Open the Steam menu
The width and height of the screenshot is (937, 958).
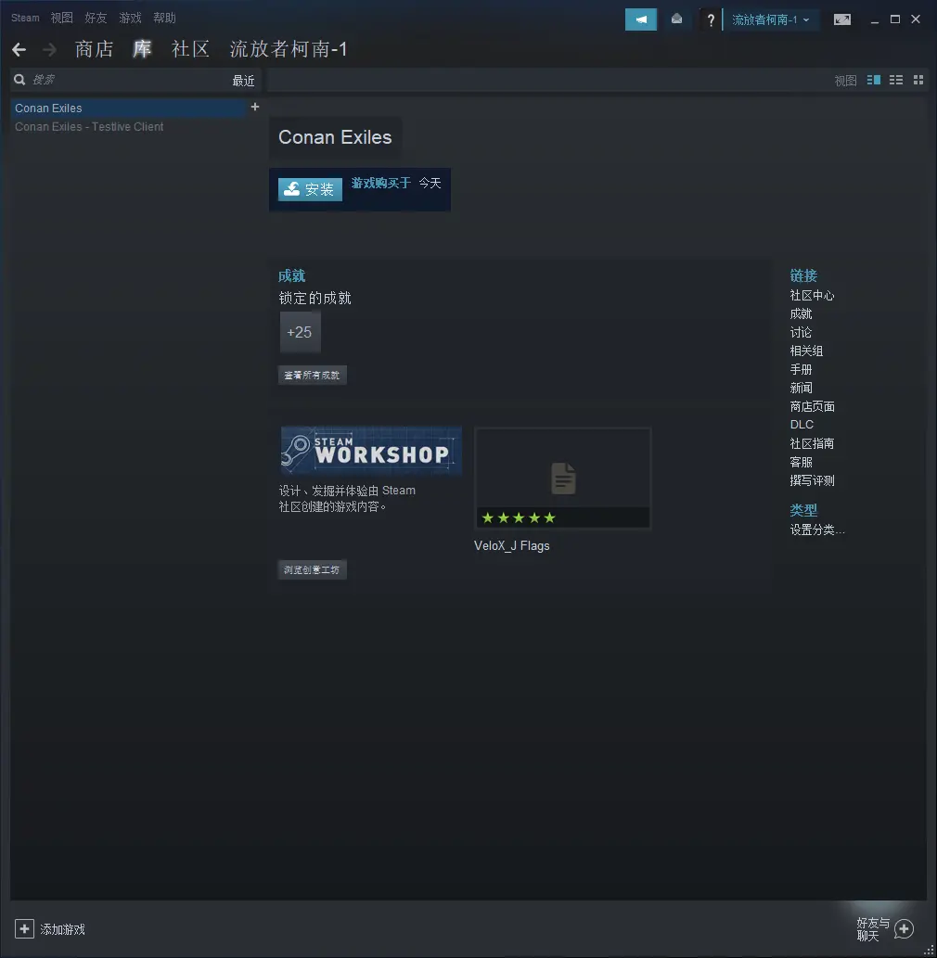click(25, 18)
